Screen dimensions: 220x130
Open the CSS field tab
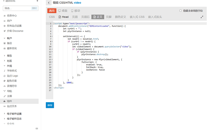(x=52, y=17)
